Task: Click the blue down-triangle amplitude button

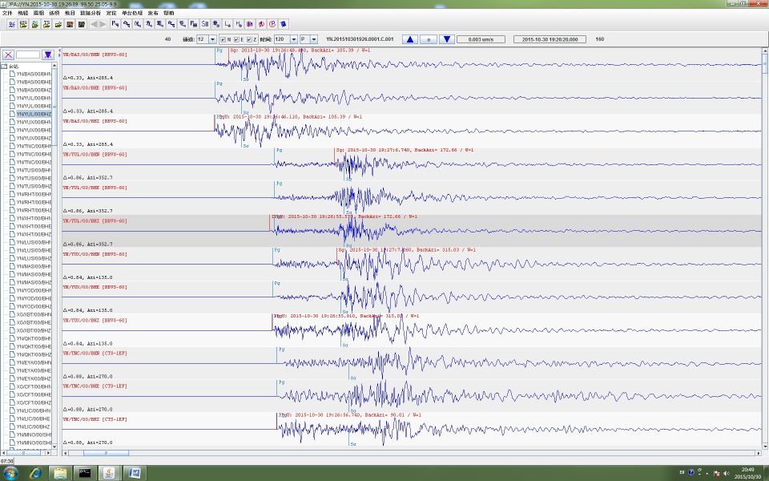Action: 447,39
